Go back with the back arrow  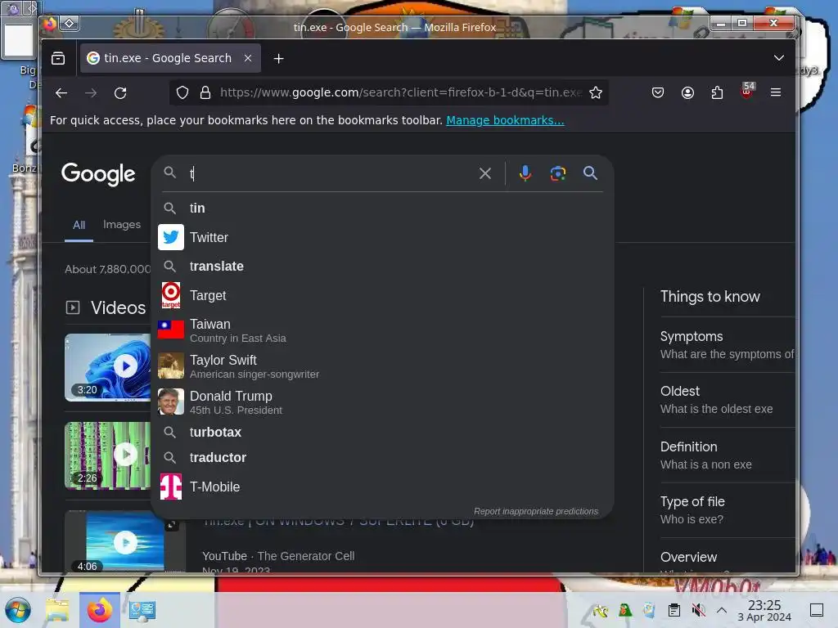point(61,93)
